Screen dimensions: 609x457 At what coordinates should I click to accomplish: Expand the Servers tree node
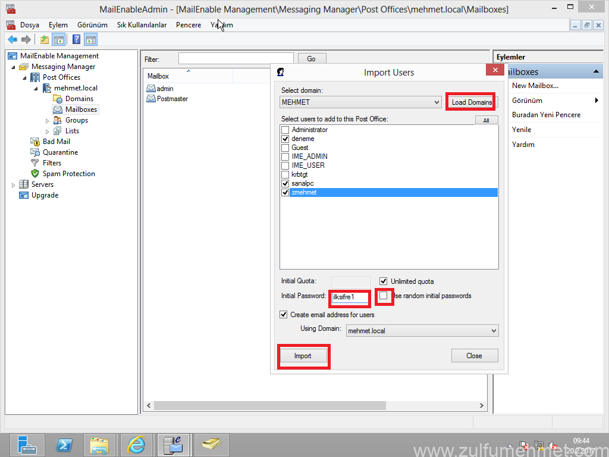14,185
